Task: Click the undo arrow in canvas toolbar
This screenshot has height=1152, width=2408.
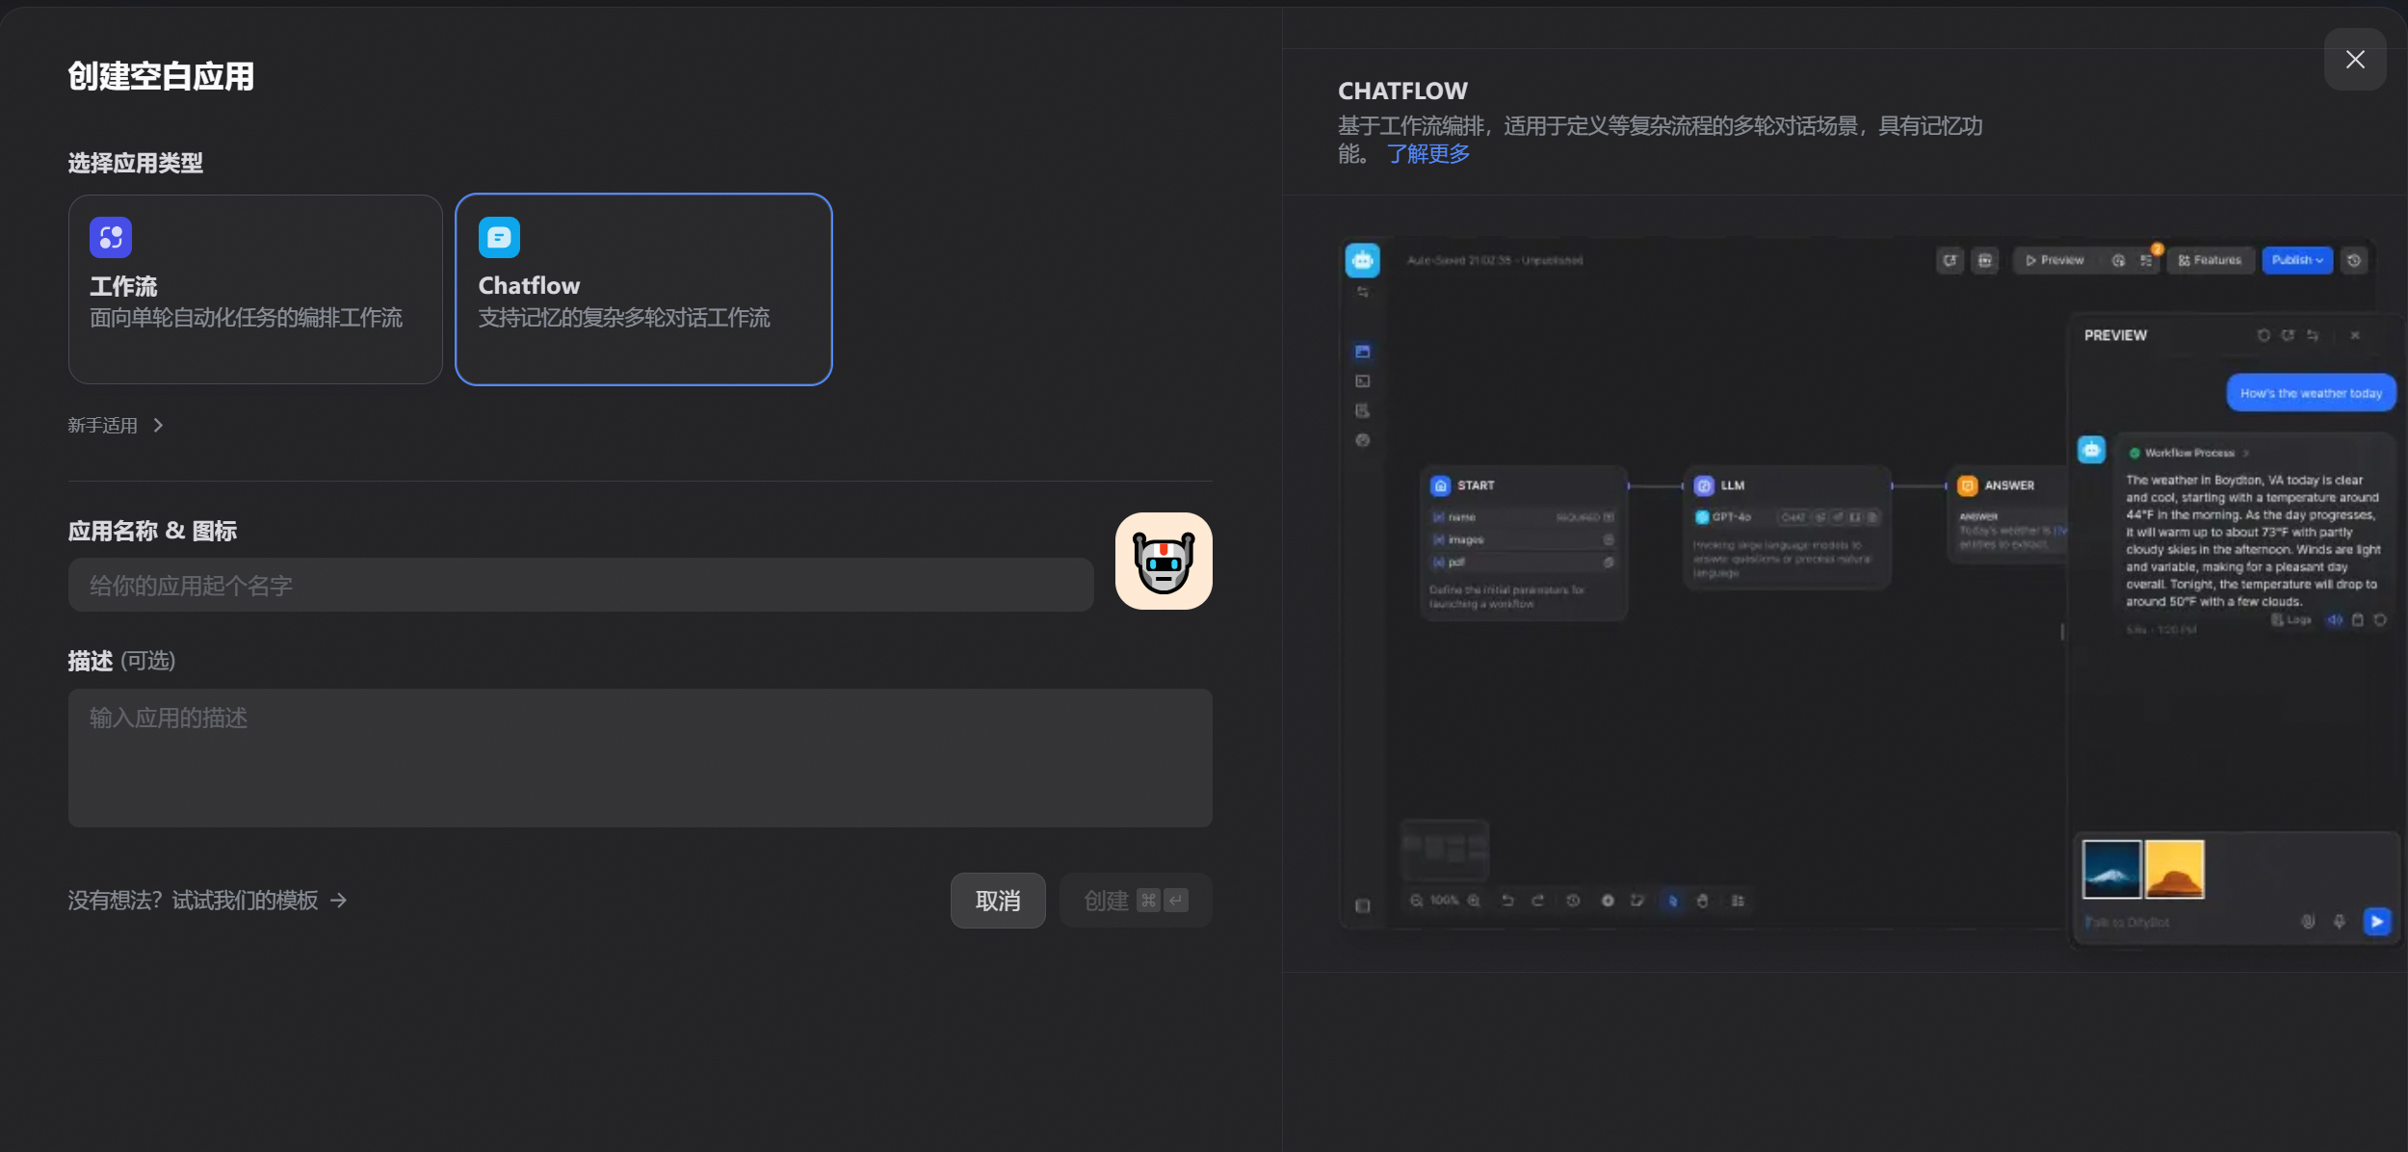Action: click(1507, 901)
